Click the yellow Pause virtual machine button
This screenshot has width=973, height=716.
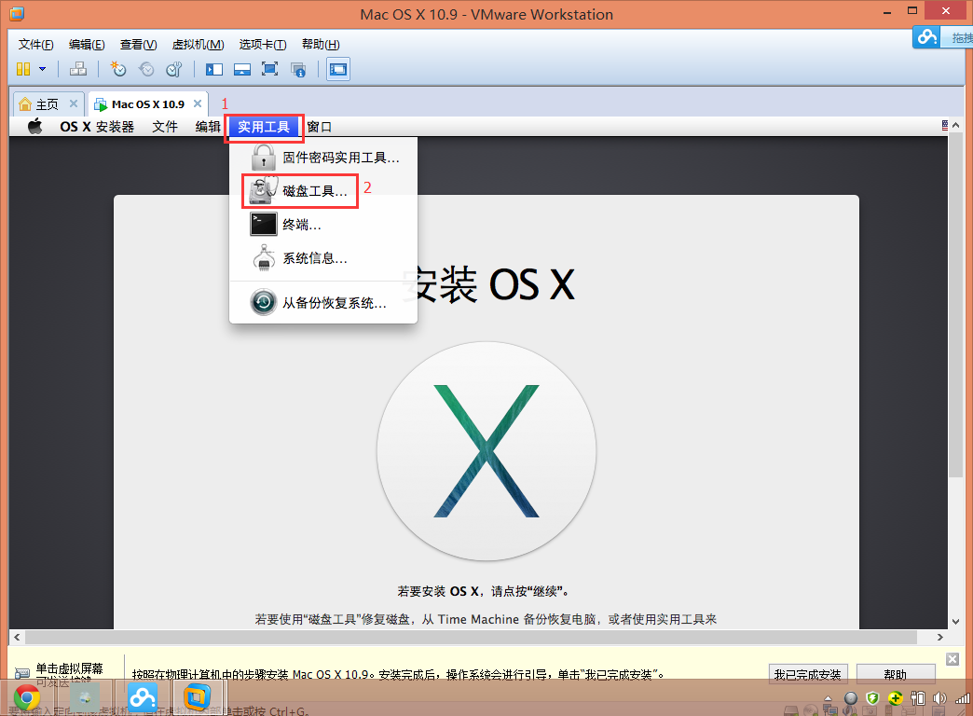point(23,69)
